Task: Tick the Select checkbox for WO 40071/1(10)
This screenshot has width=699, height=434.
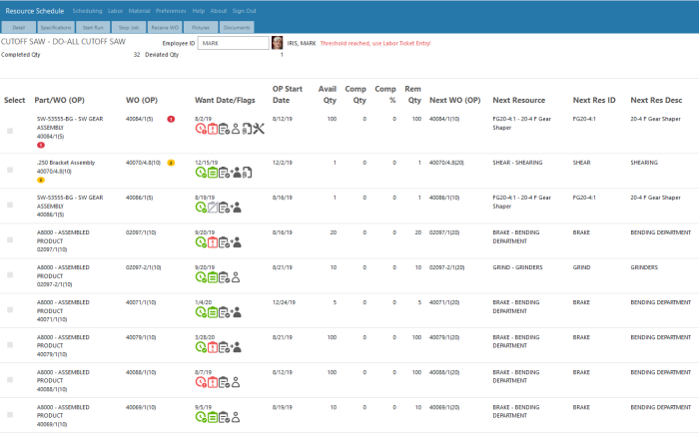Action: (10, 309)
